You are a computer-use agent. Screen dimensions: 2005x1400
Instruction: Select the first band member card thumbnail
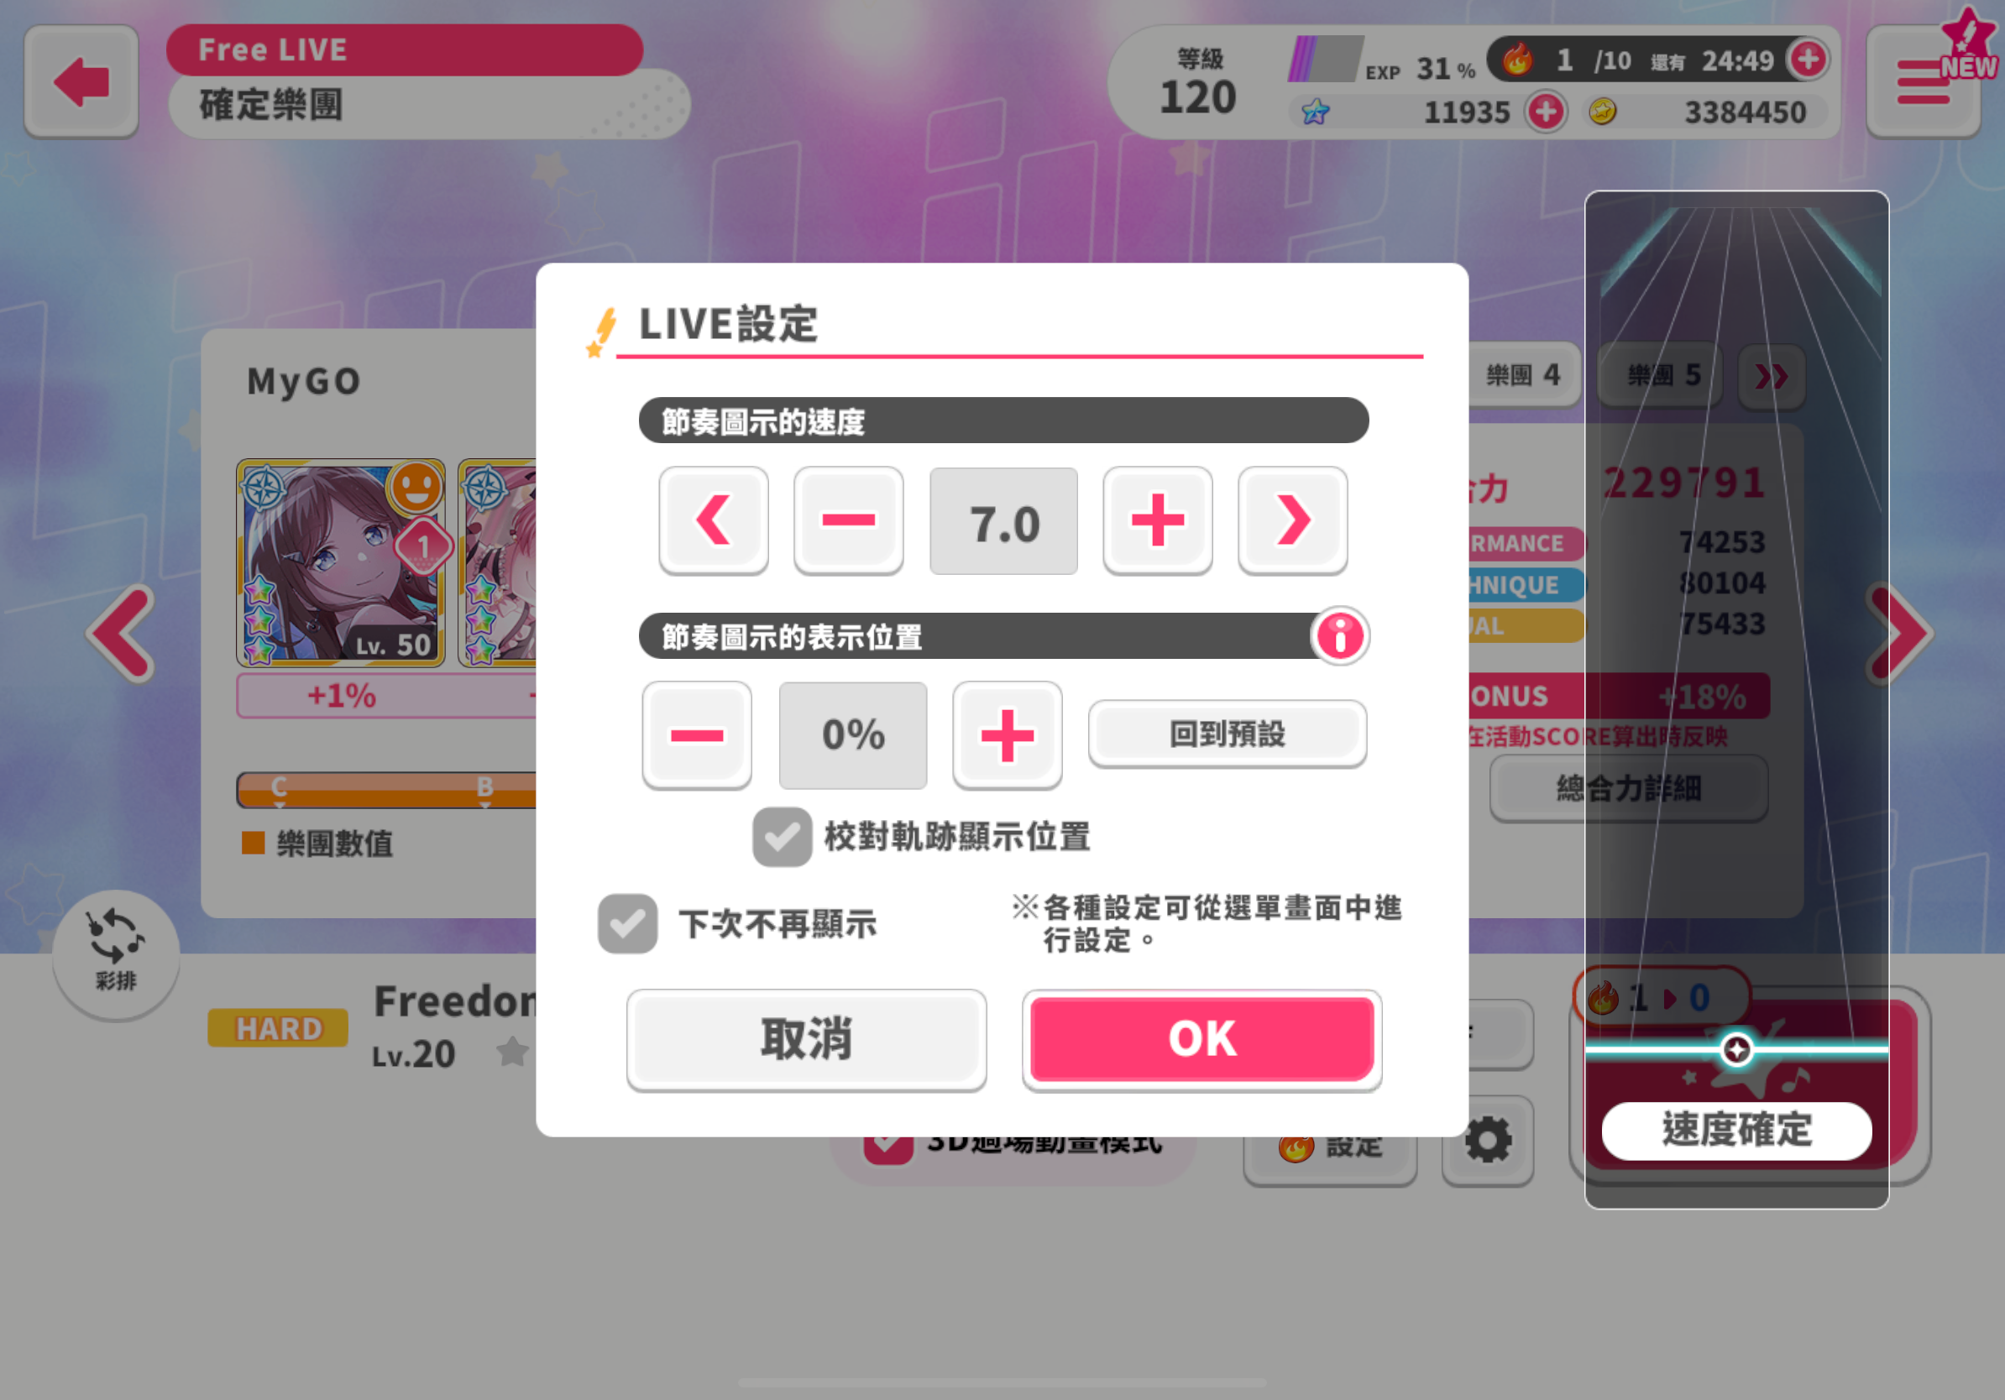coord(341,563)
